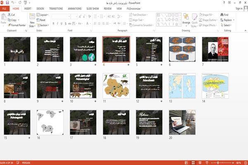
Task: Open the Layout dropdown
Action: (43, 15)
